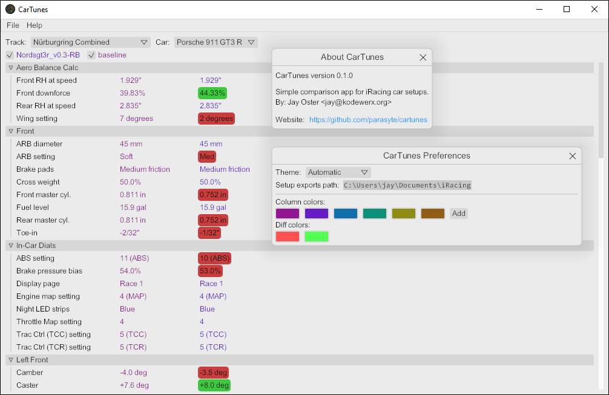Click the Trac Ctrl (TCC) setting label
The width and height of the screenshot is (609, 395).
click(54, 335)
